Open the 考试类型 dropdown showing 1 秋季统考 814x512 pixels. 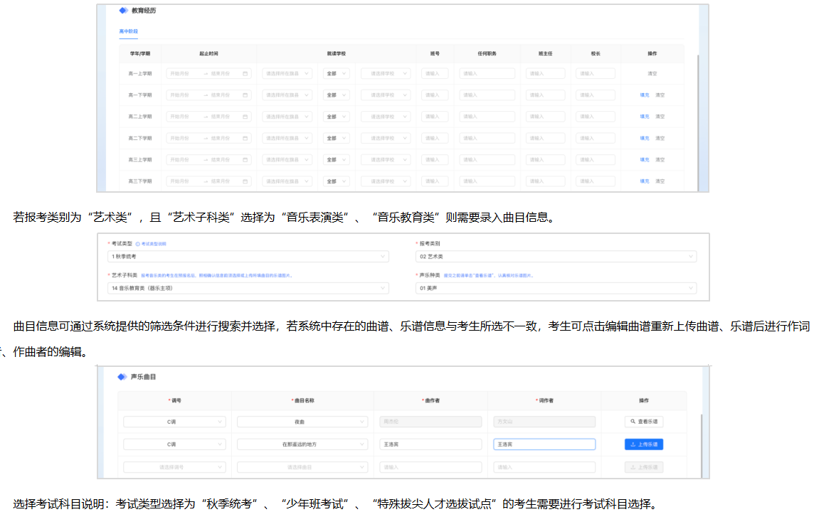[248, 256]
